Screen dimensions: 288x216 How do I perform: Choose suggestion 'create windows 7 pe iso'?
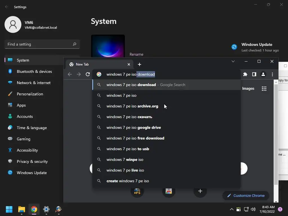click(166, 181)
